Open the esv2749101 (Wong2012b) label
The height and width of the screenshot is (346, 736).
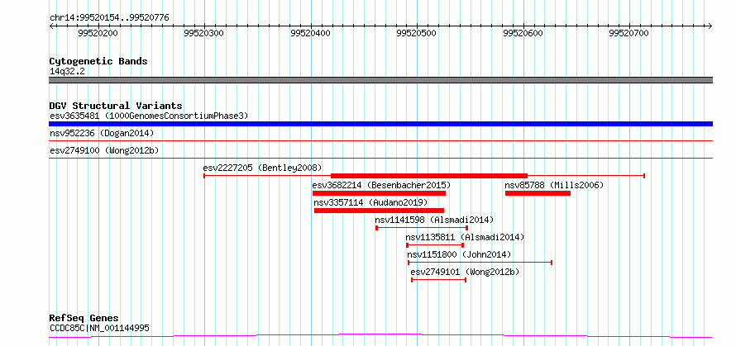coord(465,272)
